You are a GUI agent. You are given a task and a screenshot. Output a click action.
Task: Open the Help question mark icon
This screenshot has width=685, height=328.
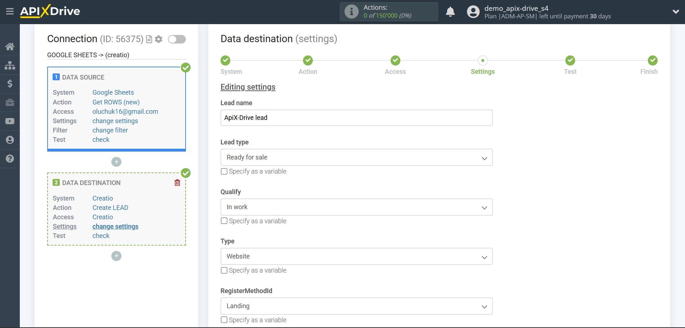(10, 158)
